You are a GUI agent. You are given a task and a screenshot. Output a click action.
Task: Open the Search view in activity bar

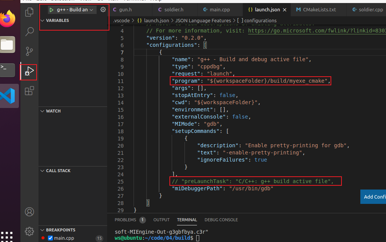tap(29, 32)
